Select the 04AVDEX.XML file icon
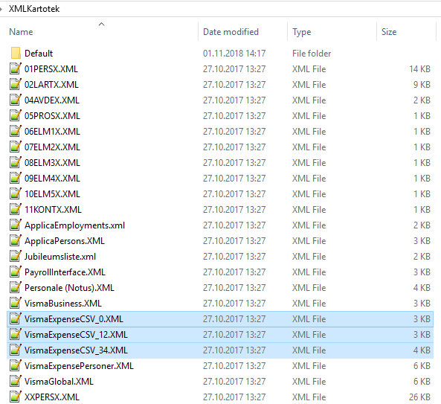441x404 pixels. [16, 100]
